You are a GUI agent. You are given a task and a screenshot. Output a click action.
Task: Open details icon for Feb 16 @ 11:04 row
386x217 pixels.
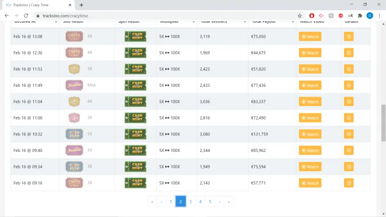pyautogui.click(x=348, y=101)
